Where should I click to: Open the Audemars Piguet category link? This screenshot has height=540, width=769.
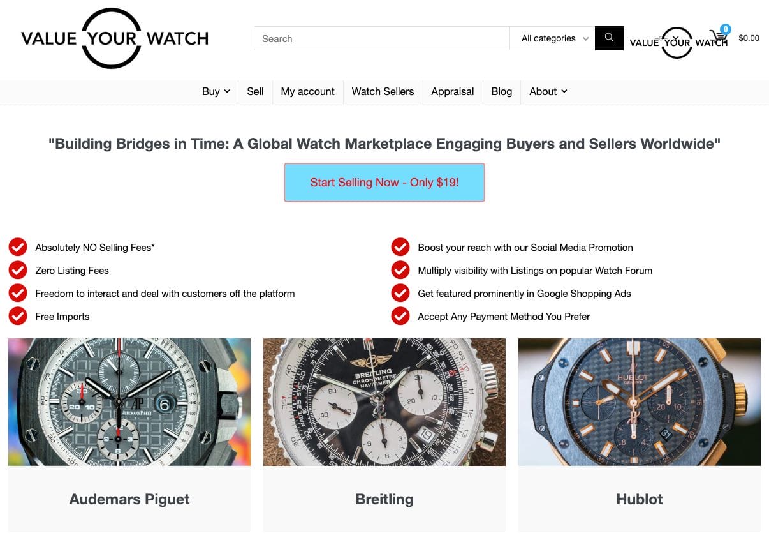tap(129, 499)
